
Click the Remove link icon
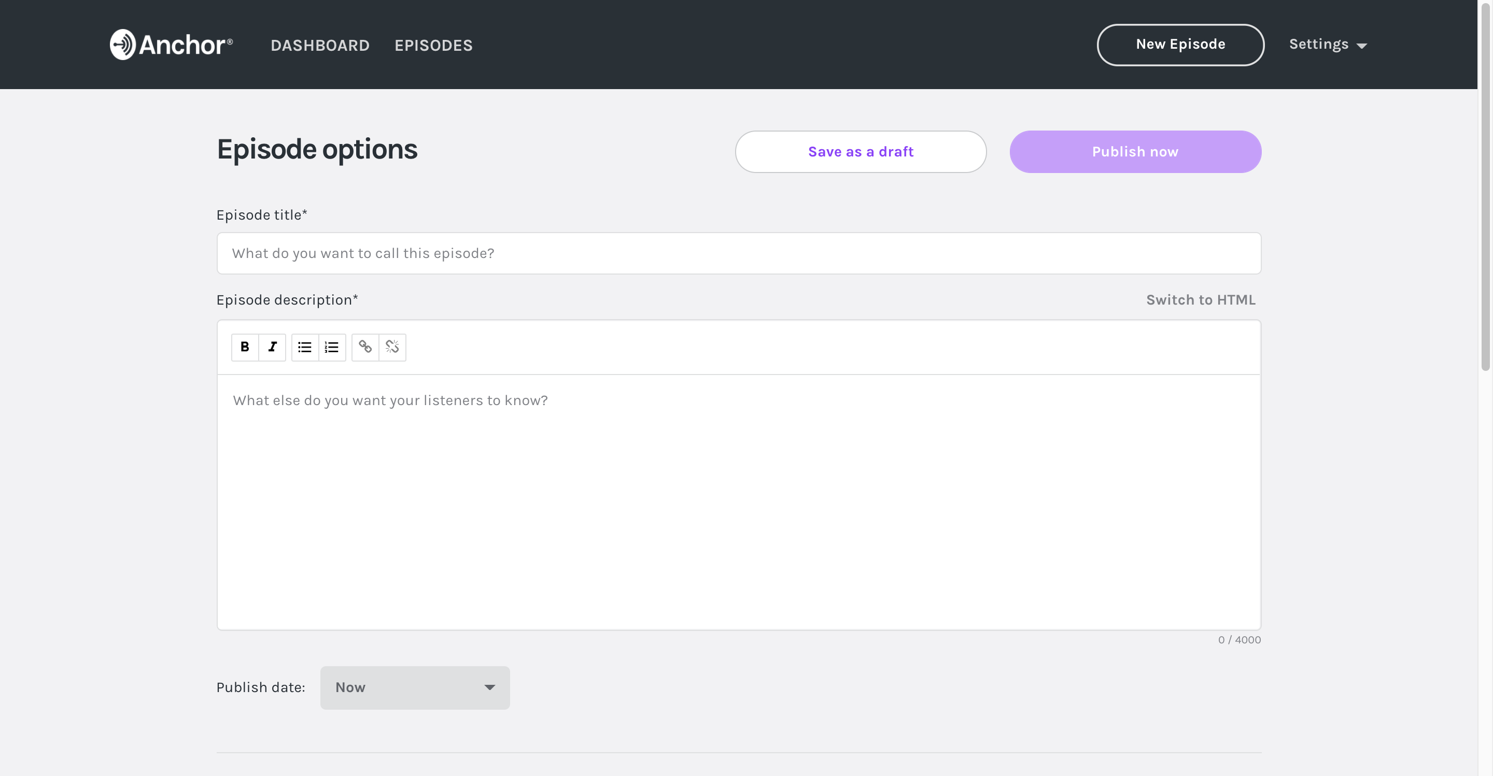pos(392,347)
